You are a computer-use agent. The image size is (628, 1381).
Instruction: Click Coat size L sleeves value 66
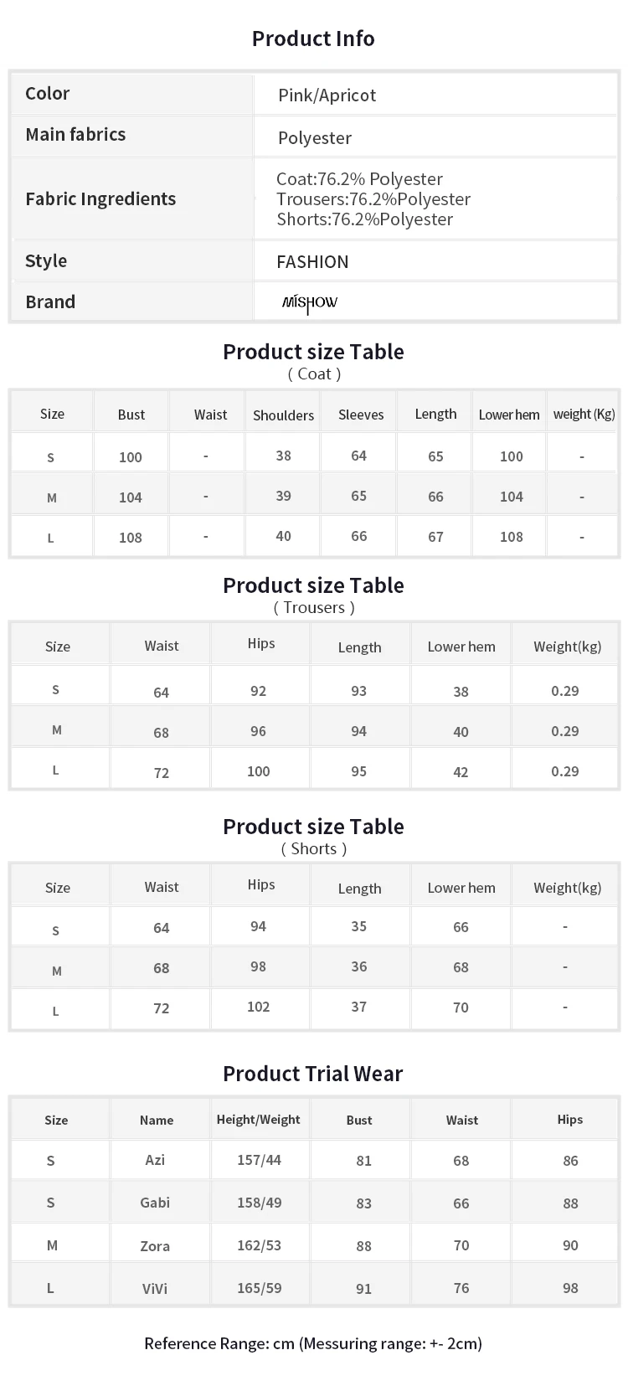tap(358, 536)
